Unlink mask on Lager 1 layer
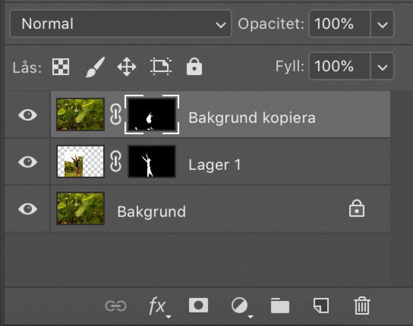The height and width of the screenshot is (326, 413). [116, 162]
